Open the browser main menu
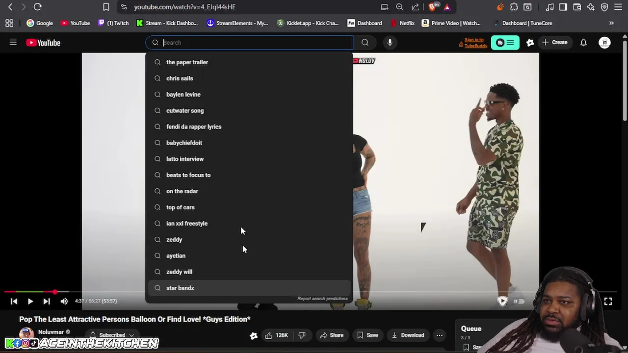 click(x=618, y=7)
